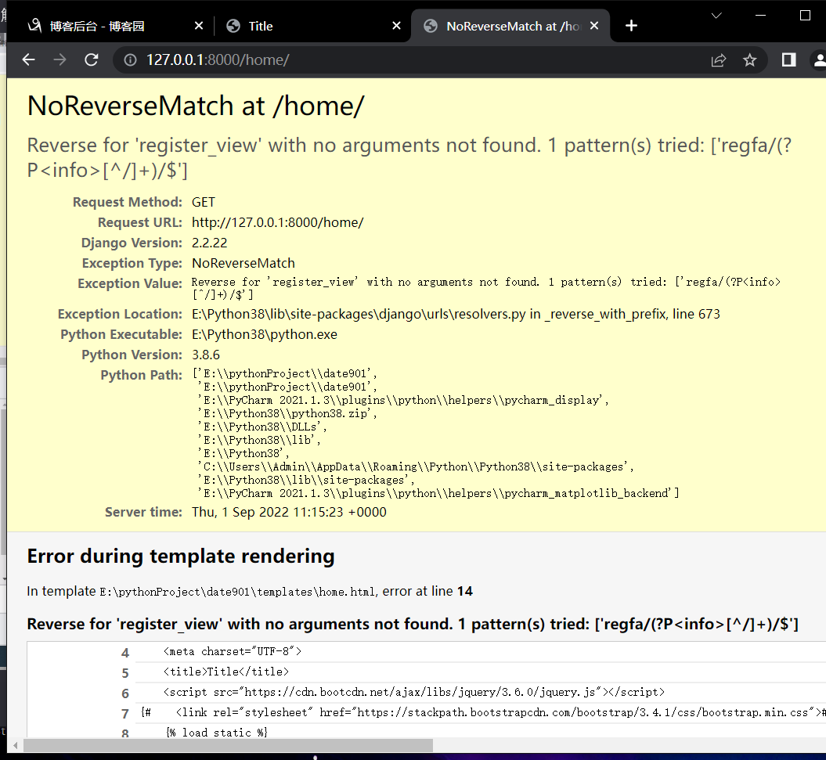Click source line 6 with jquery script
This screenshot has height=760, width=826.
click(x=414, y=692)
